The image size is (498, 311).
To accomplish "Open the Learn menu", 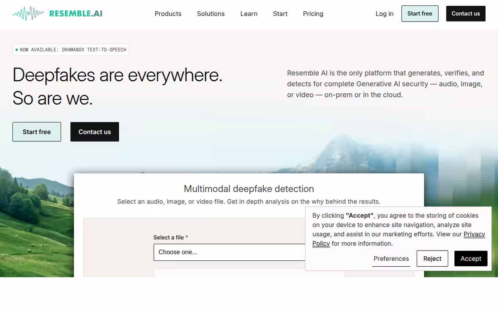I will [249, 14].
